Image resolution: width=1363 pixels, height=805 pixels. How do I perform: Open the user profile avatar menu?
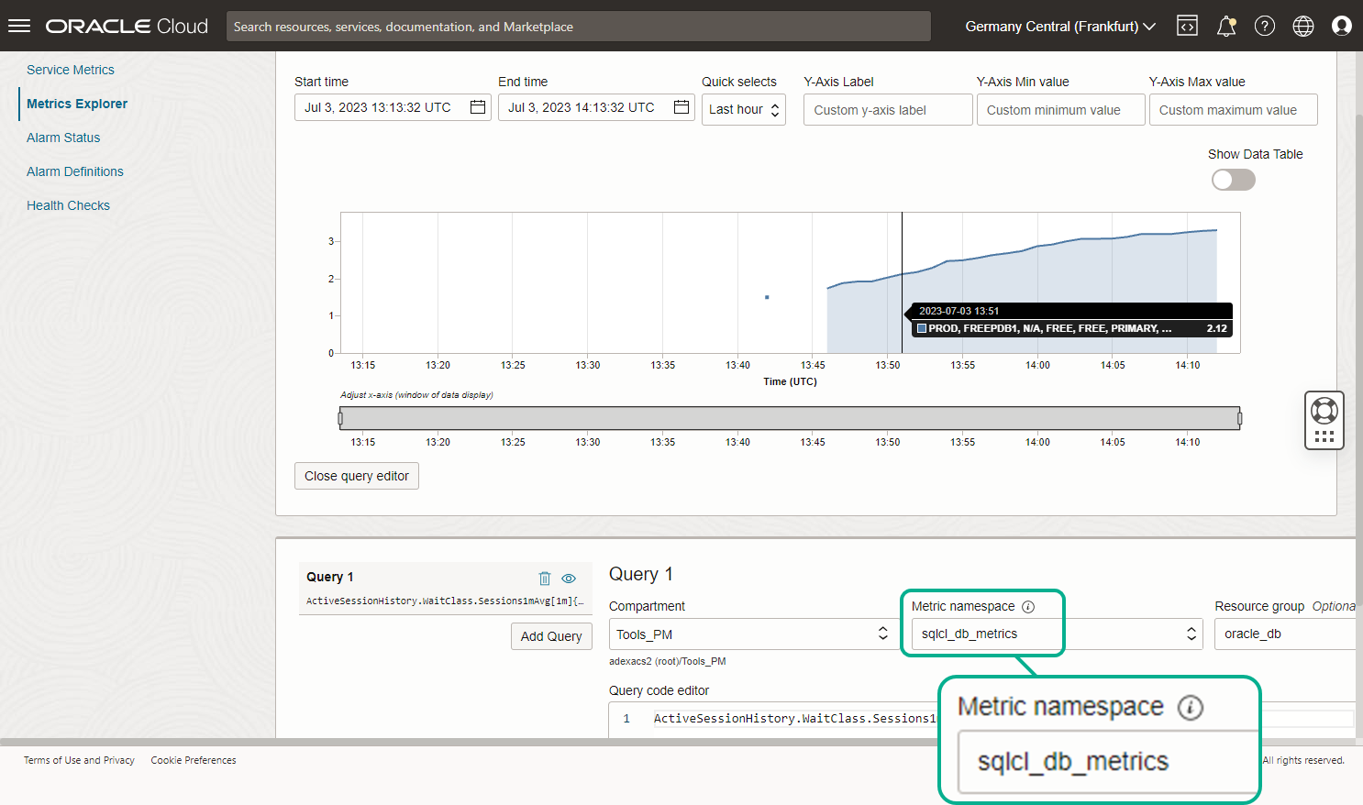coord(1342,26)
